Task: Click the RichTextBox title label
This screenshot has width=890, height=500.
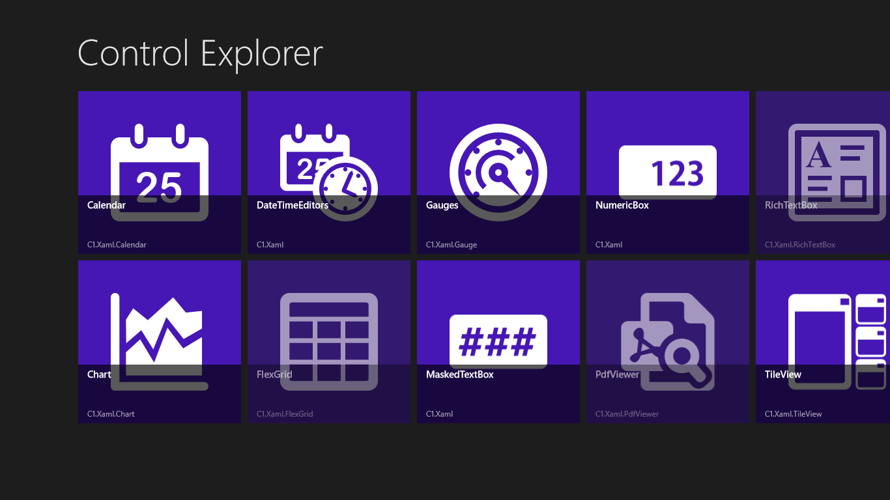Action: tap(791, 205)
